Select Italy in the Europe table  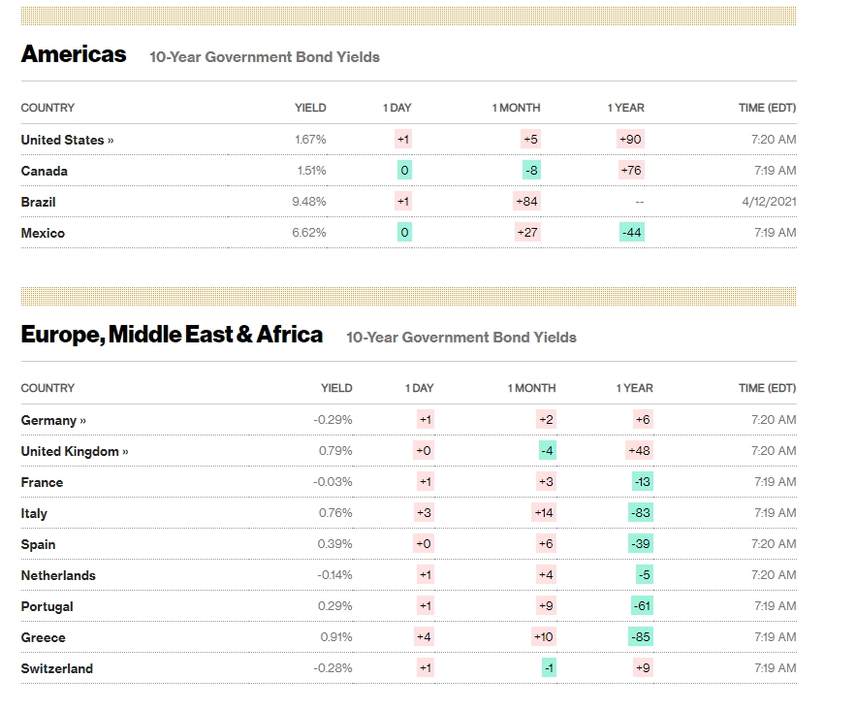coord(34,513)
